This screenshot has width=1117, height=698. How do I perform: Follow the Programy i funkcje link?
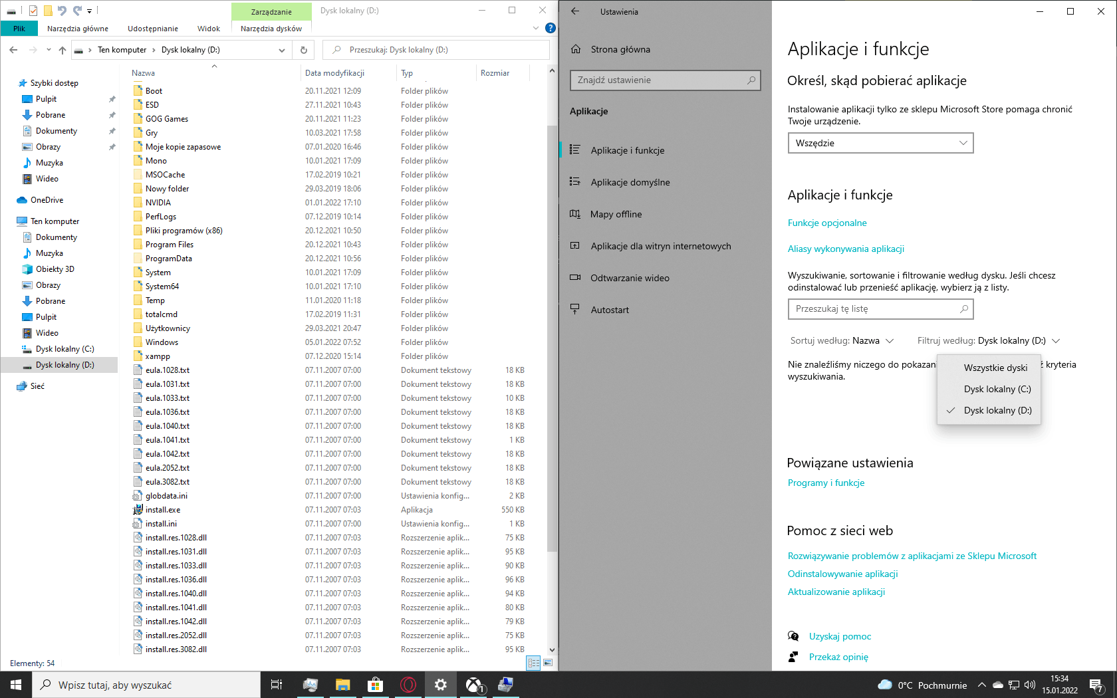coord(826,483)
